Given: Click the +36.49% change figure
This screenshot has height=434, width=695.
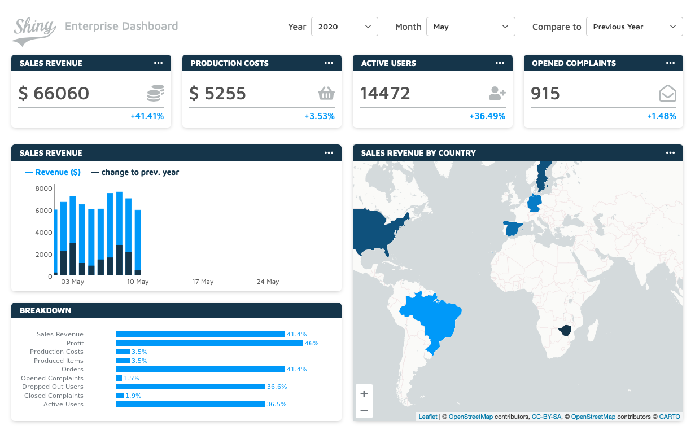Looking at the screenshot, I should point(487,116).
